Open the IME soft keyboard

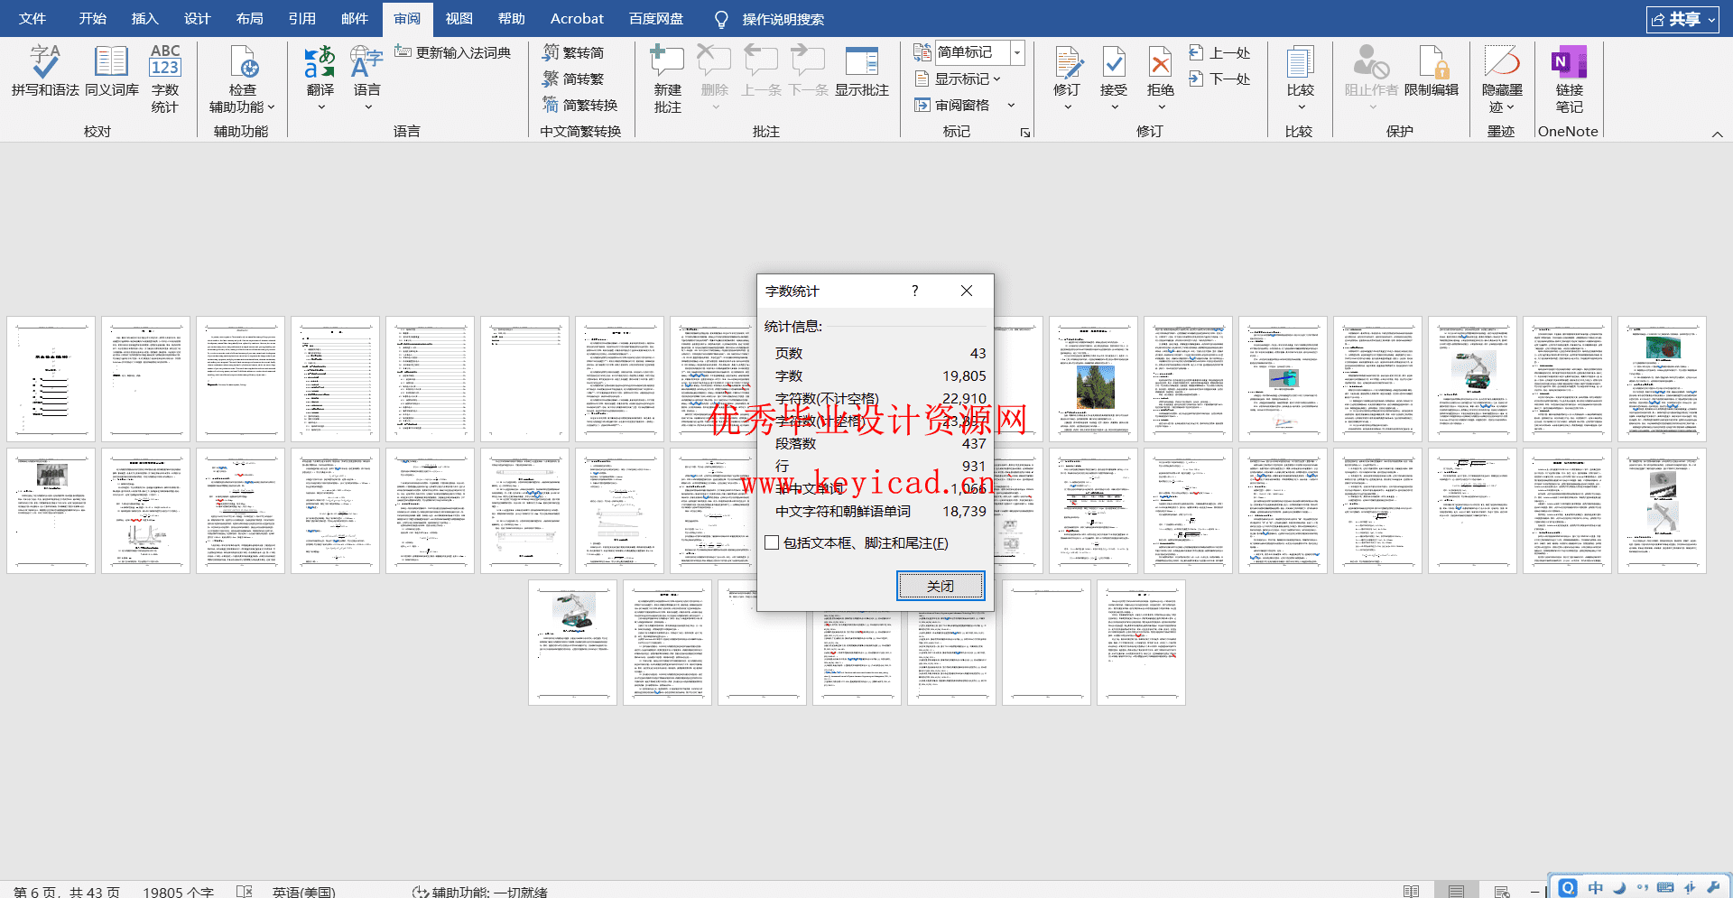[x=1665, y=887]
